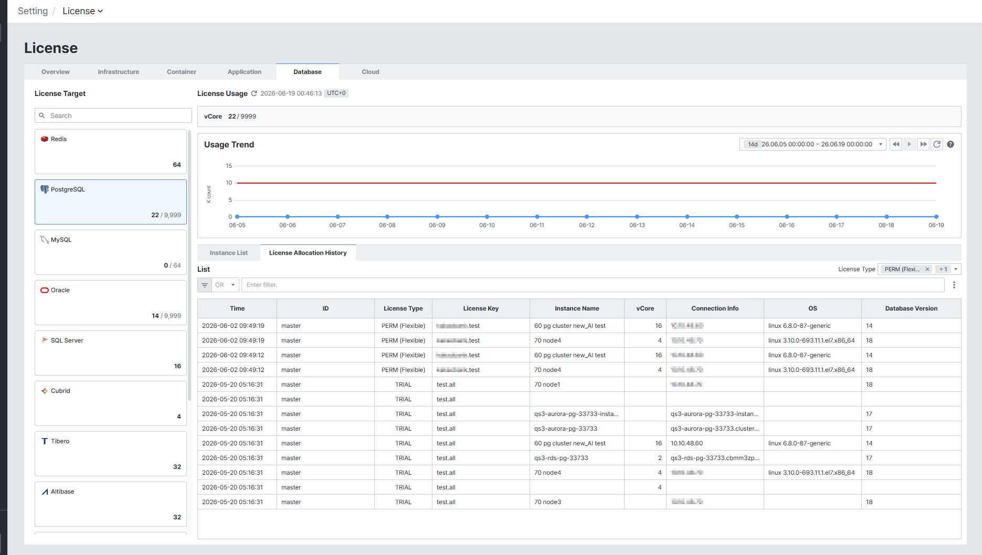Select the MySQL license target card
Viewport: 982px width, 555px height.
tap(111, 252)
